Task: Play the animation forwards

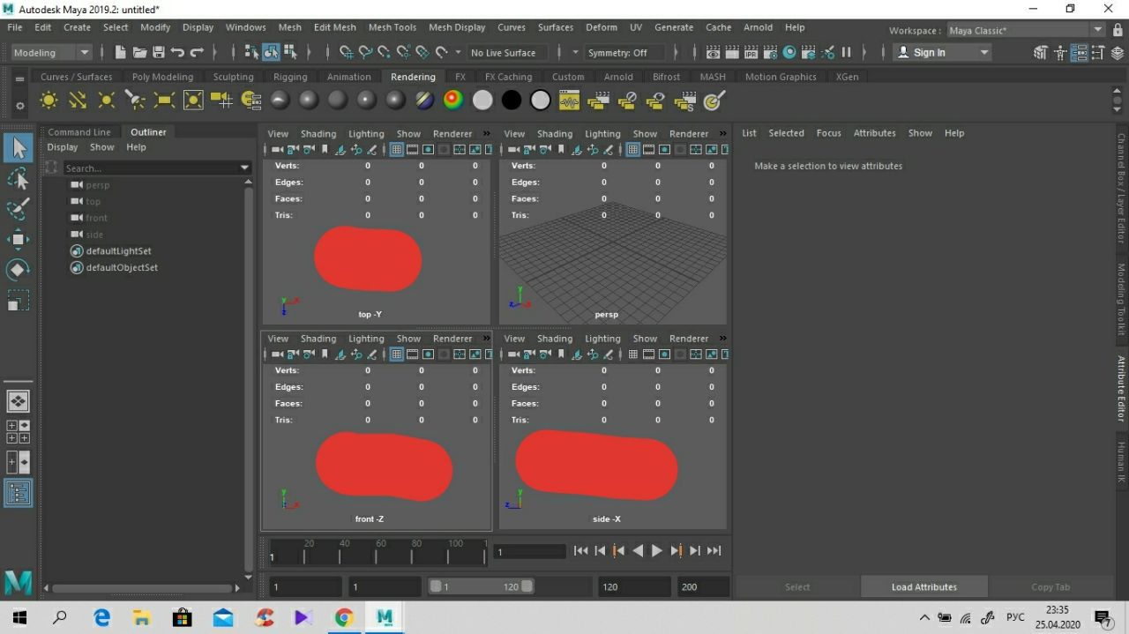Action: [x=656, y=551]
